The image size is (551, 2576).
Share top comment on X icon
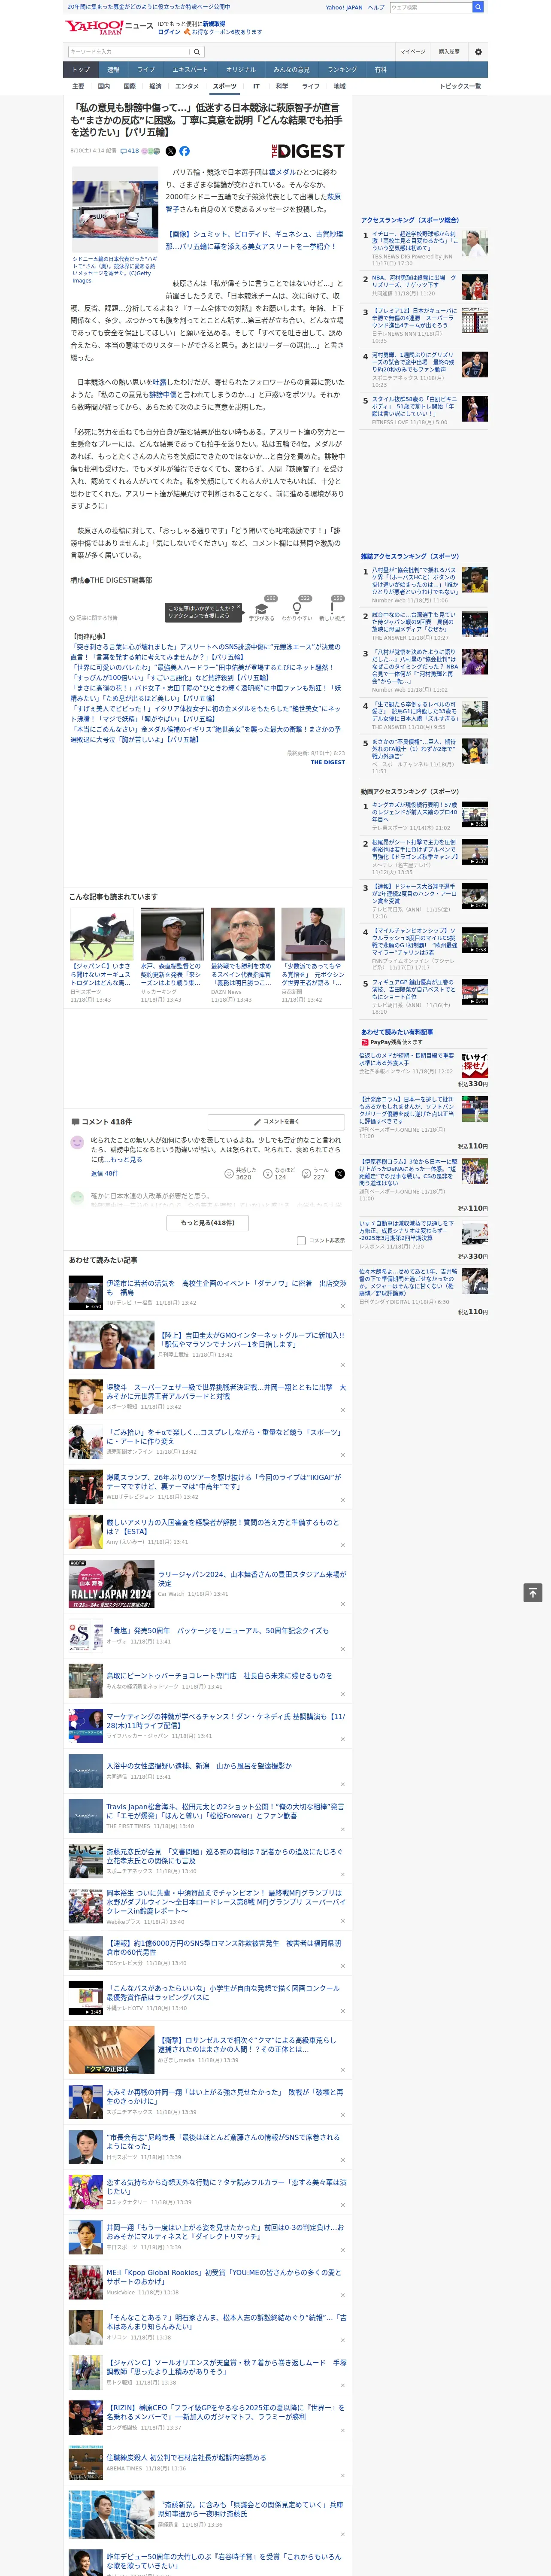340,1174
